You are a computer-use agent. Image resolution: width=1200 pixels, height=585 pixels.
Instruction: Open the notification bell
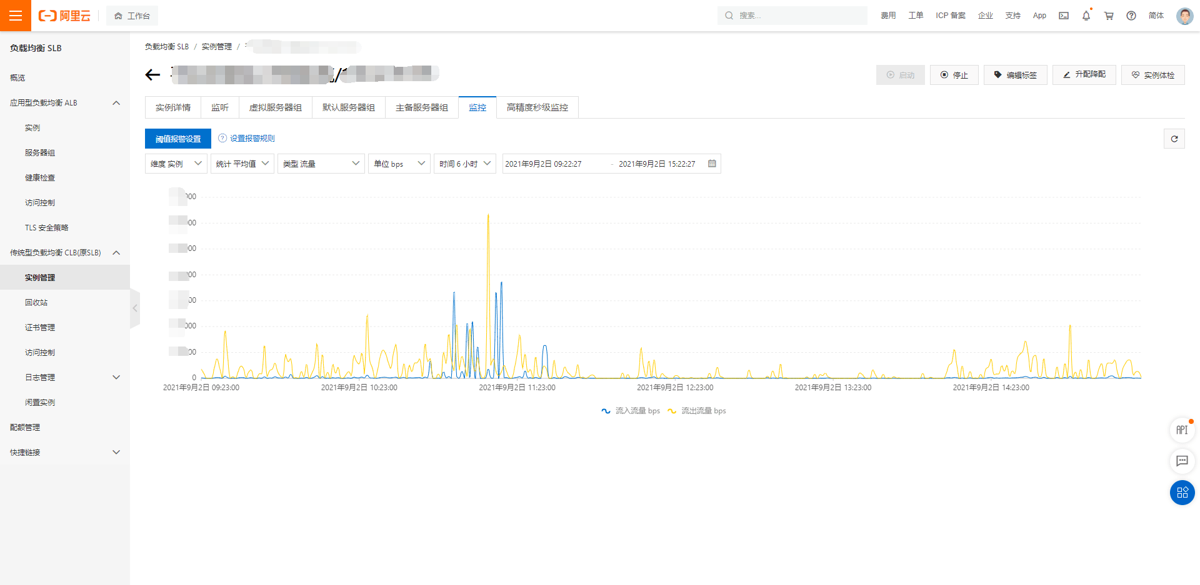pos(1086,16)
